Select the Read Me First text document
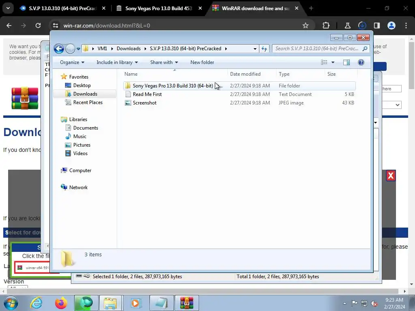The width and height of the screenshot is (415, 311). (x=239, y=94)
